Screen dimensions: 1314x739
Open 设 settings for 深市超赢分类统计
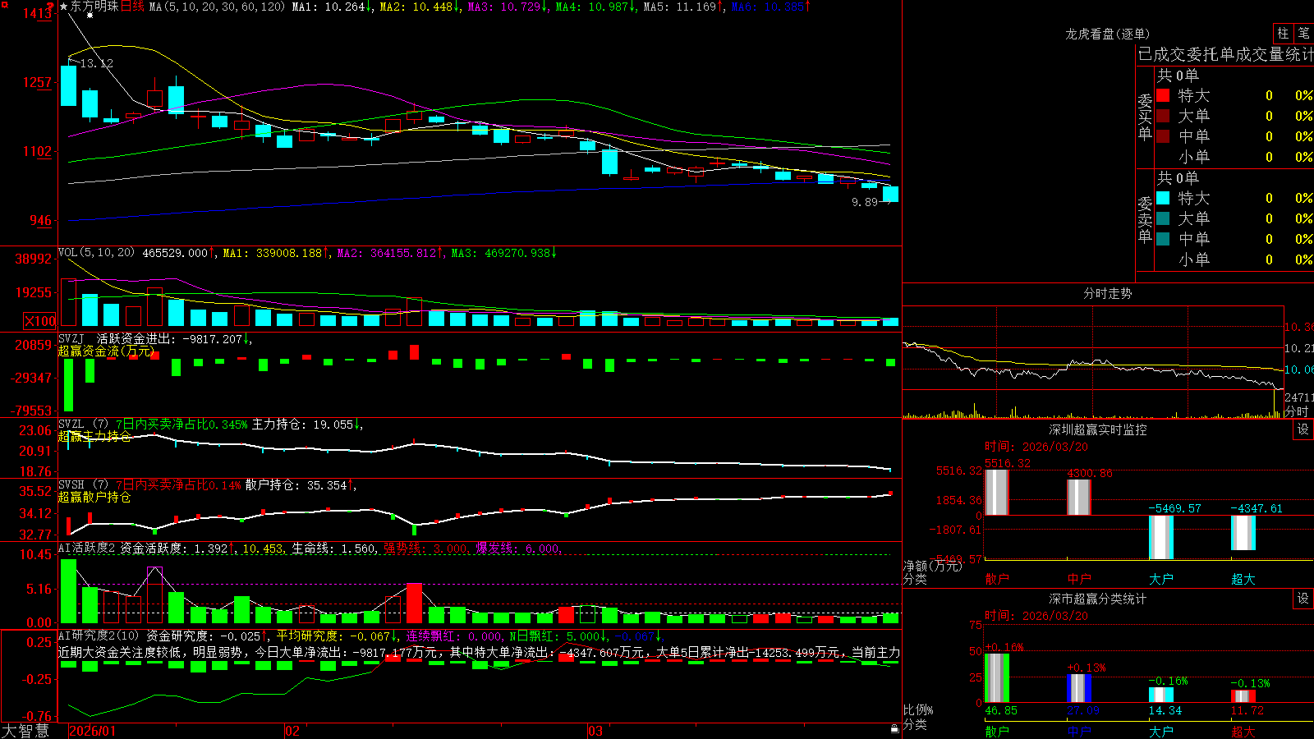pyautogui.click(x=1303, y=599)
